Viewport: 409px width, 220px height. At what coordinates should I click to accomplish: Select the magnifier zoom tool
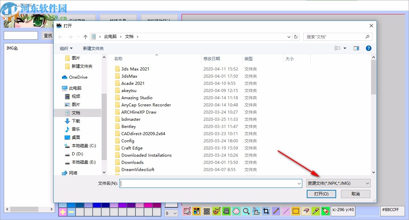246,211
